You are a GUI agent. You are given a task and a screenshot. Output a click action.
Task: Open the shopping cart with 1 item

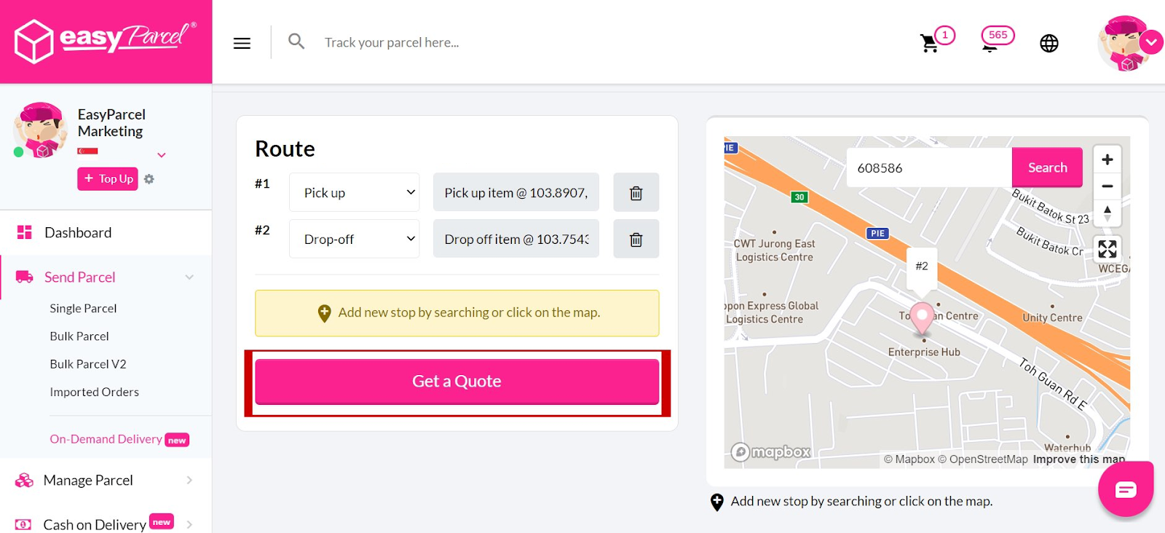click(929, 42)
